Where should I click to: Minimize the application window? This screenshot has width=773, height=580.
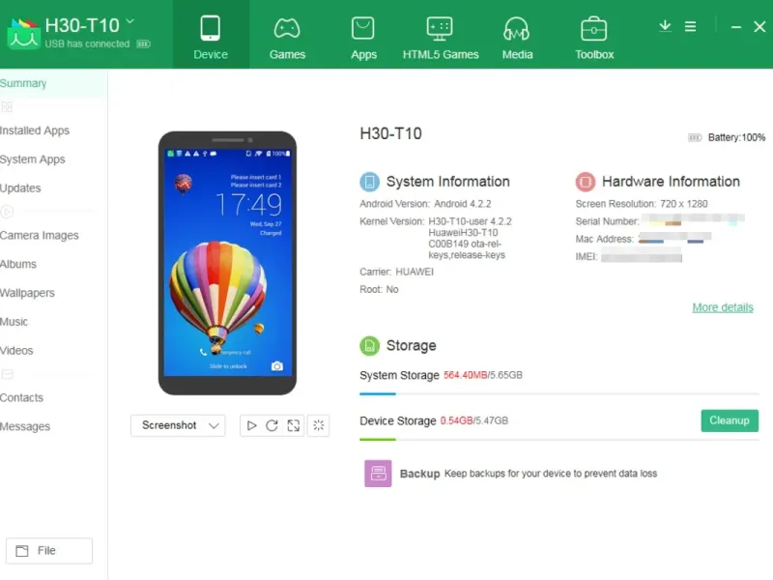coord(736,27)
